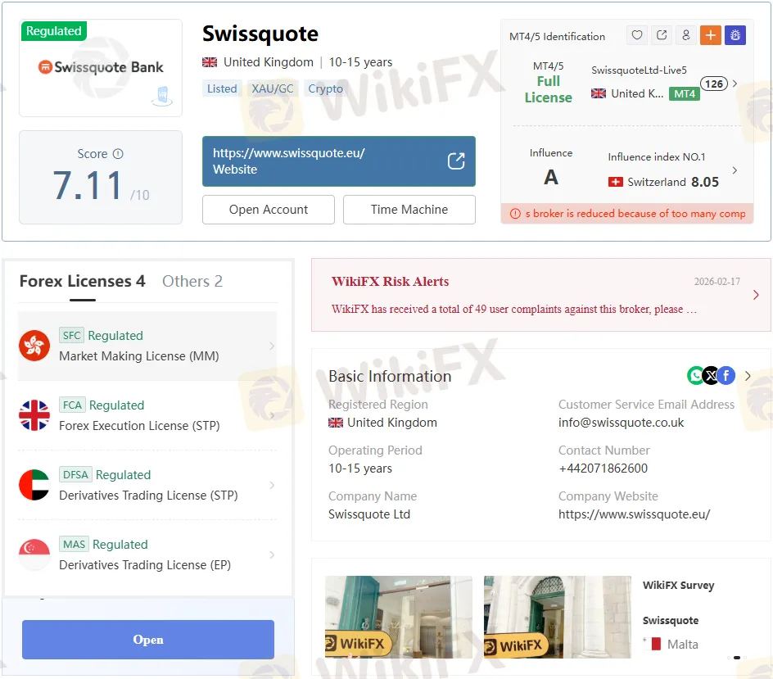Expand the FCA license row chevron
The height and width of the screenshot is (679, 773).
pyautogui.click(x=272, y=416)
